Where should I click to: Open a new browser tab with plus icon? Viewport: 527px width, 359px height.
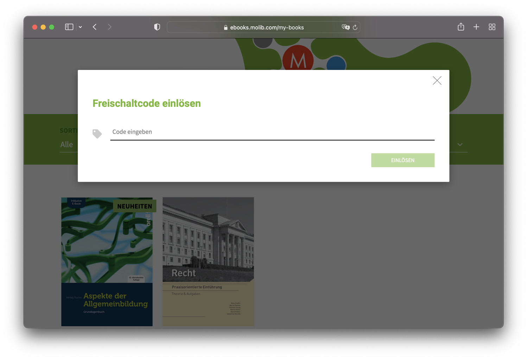pos(476,27)
